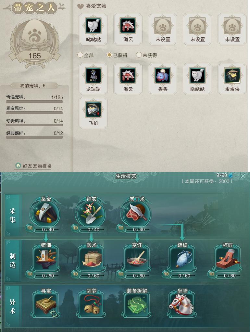Click the 装备拆解 equipment dismantle icon
The image size is (250, 332).
tap(137, 305)
